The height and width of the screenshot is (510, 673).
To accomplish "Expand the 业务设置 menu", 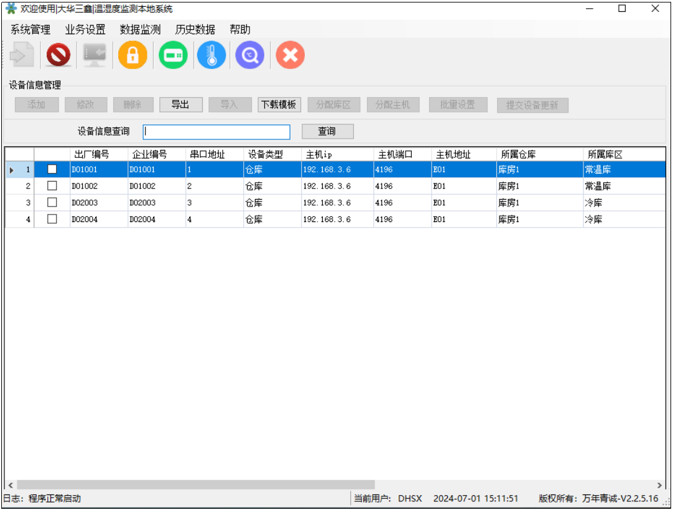I will click(85, 30).
